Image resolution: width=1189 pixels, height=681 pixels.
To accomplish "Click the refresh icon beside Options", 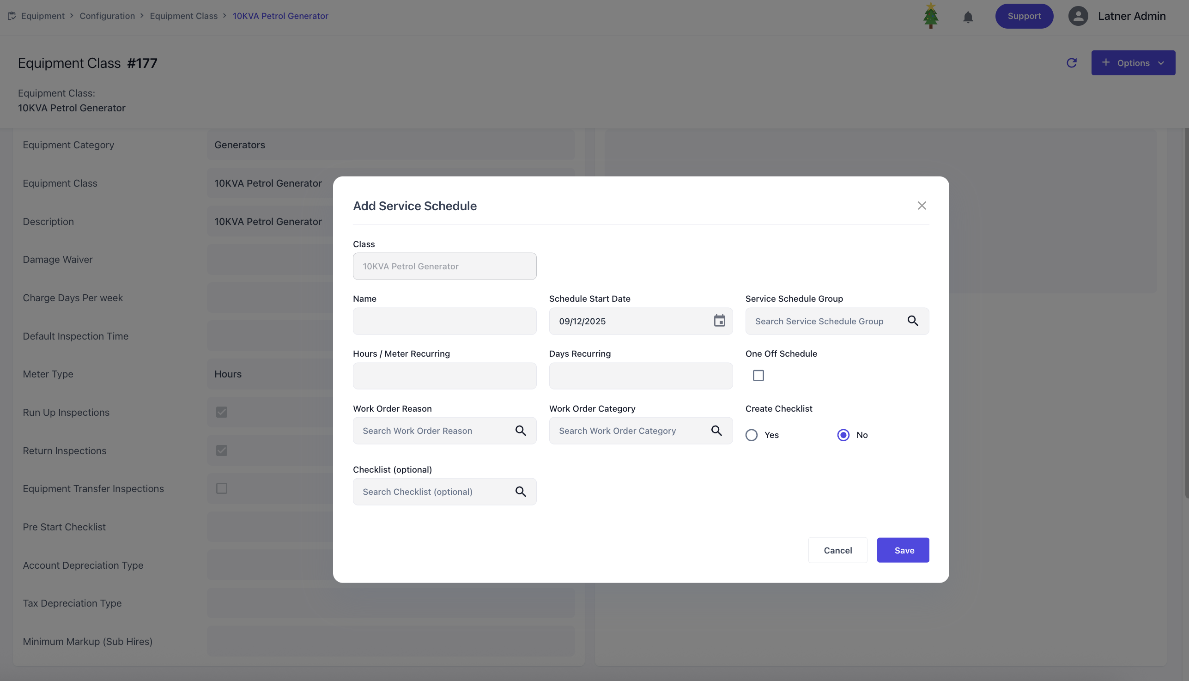I will tap(1071, 63).
